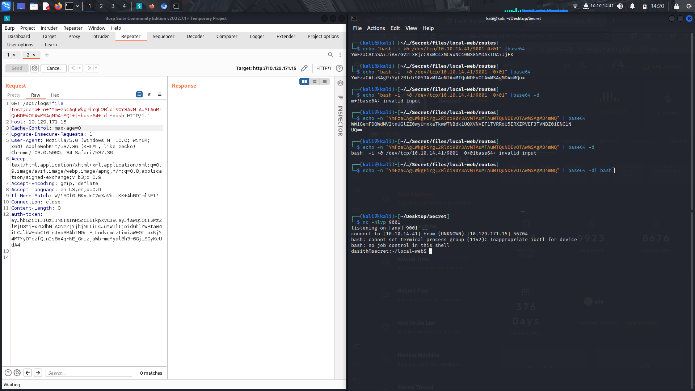Expand the history dropdown beside forward arrow
The height and width of the screenshot is (391, 695).
(96, 68)
